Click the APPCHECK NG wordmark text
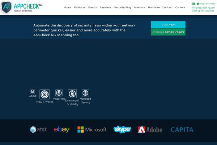Viewport: 217px width, 145px height. tap(28, 7)
